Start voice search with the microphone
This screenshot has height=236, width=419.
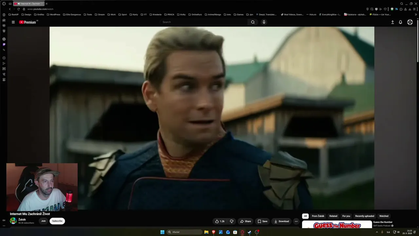264,22
